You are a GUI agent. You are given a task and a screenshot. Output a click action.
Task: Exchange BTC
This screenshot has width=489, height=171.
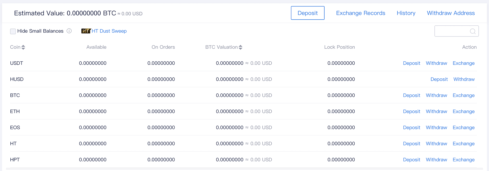[x=463, y=95]
